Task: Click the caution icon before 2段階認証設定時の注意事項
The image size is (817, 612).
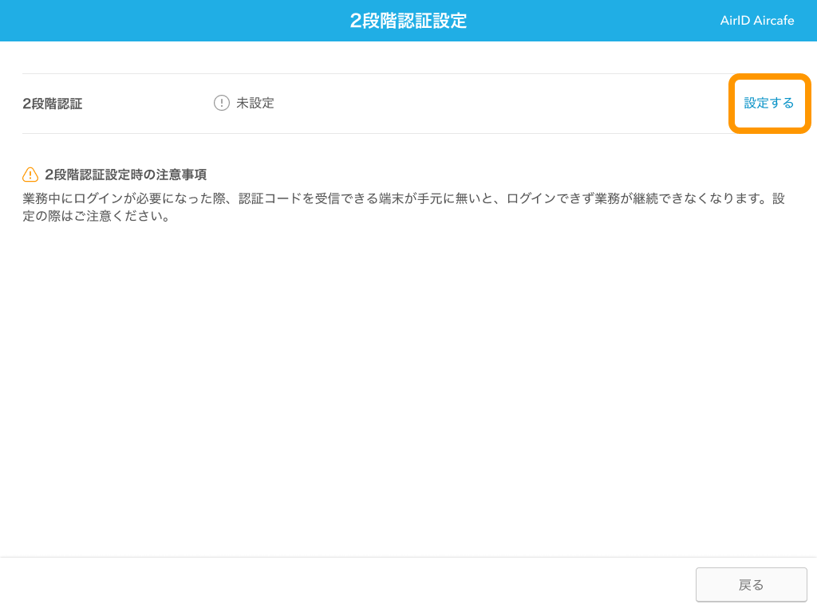Action: click(x=30, y=175)
